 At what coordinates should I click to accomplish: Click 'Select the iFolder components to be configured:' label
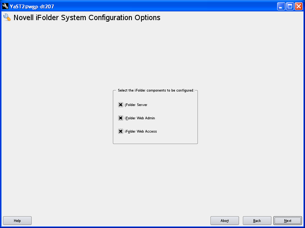tap(156, 90)
